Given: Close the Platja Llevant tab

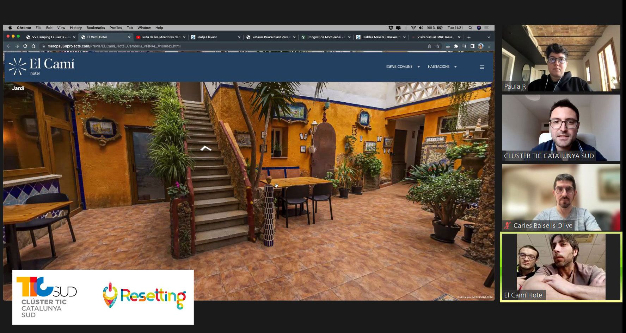Looking at the screenshot, I should coord(239,37).
